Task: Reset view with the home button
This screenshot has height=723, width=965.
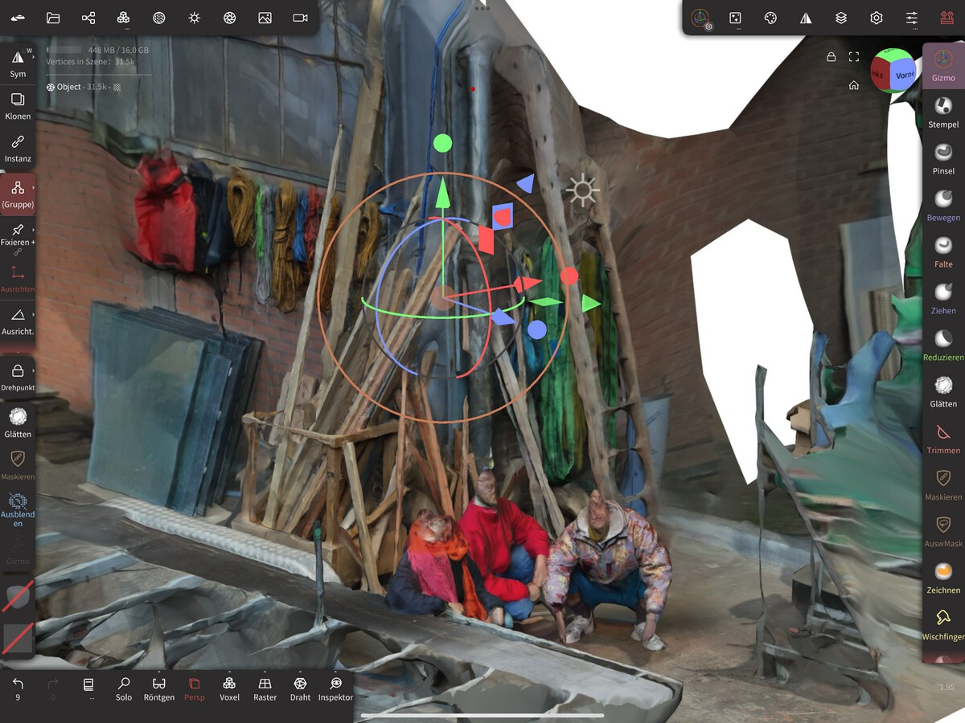Action: [854, 85]
